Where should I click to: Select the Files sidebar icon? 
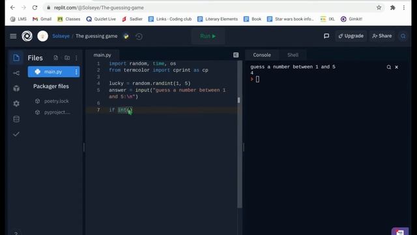tap(16, 57)
